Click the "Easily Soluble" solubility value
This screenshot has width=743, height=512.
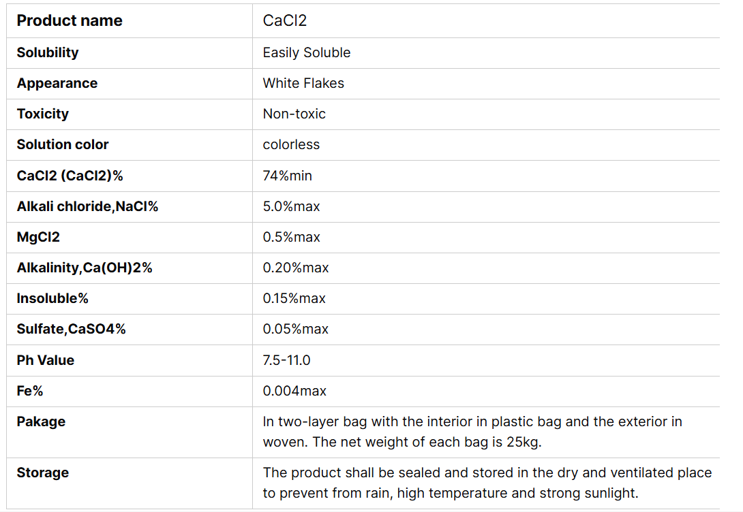pos(307,52)
